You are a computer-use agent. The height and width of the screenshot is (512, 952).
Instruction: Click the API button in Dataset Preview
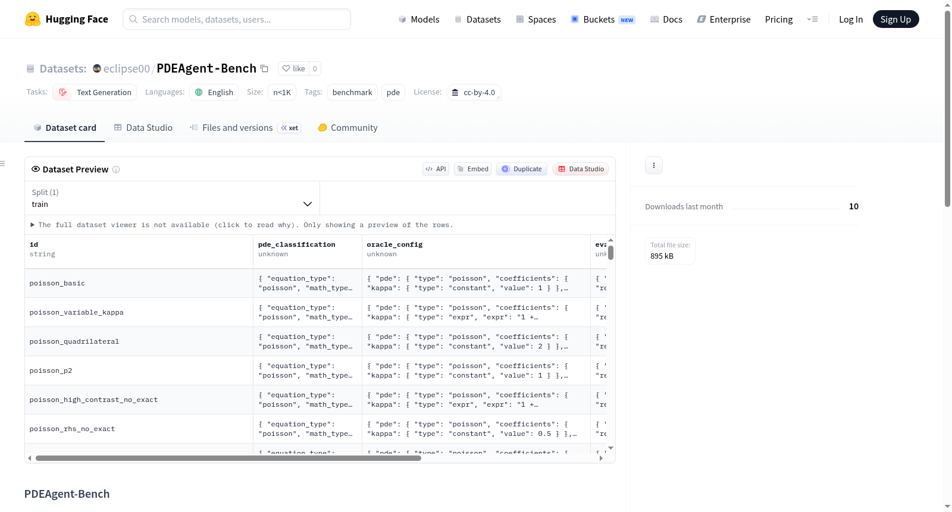[x=436, y=169]
